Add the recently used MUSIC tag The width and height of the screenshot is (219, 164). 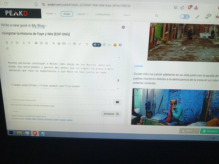point(40,119)
